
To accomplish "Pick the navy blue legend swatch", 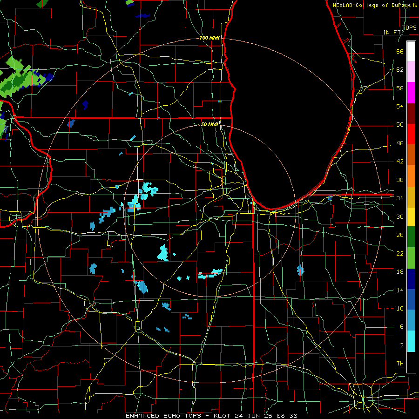I will click(x=411, y=279).
